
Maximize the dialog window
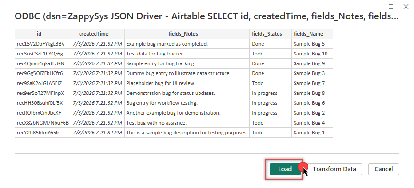pos(391,7)
